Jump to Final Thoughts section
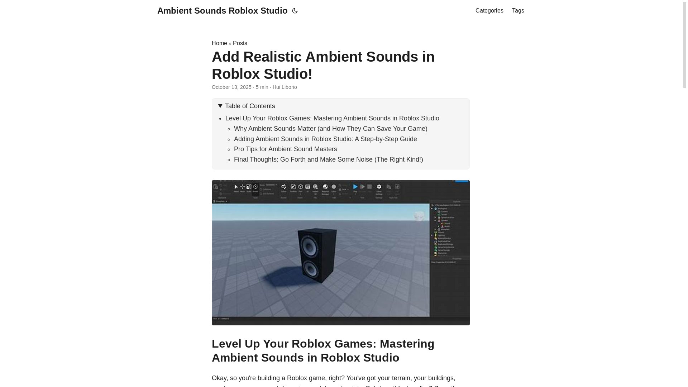The height and width of the screenshot is (387, 688). click(329, 159)
